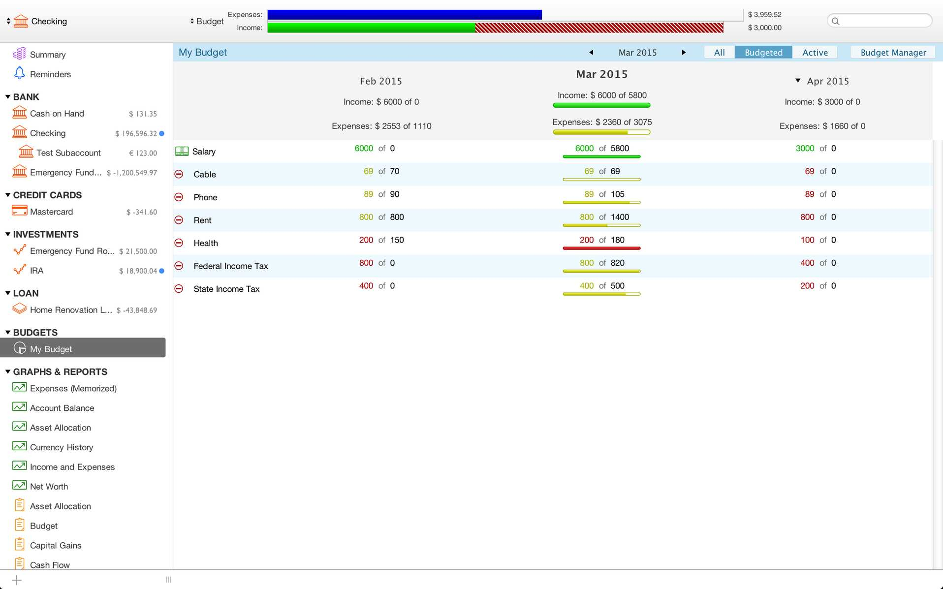Click the Summary icon in sidebar

[x=19, y=54]
